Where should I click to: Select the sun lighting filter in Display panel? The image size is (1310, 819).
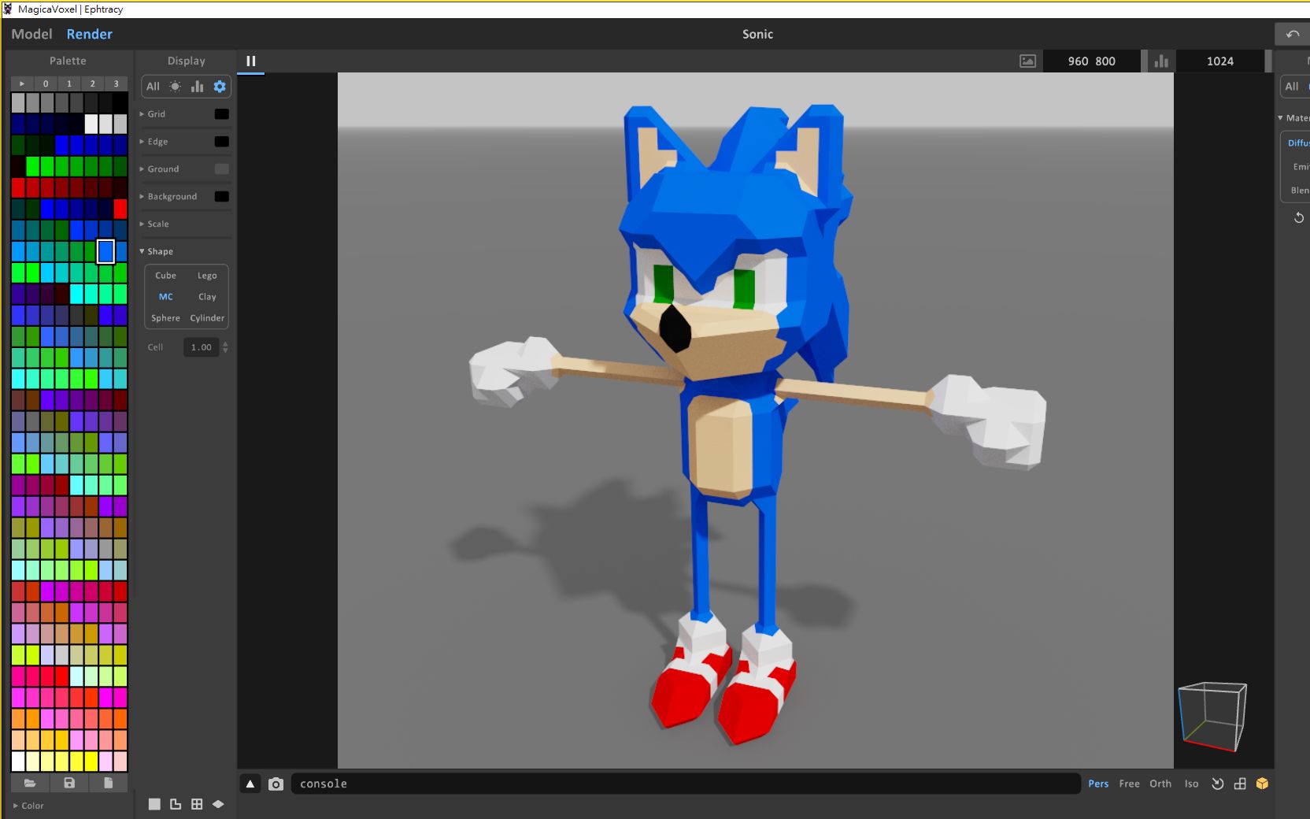point(175,87)
